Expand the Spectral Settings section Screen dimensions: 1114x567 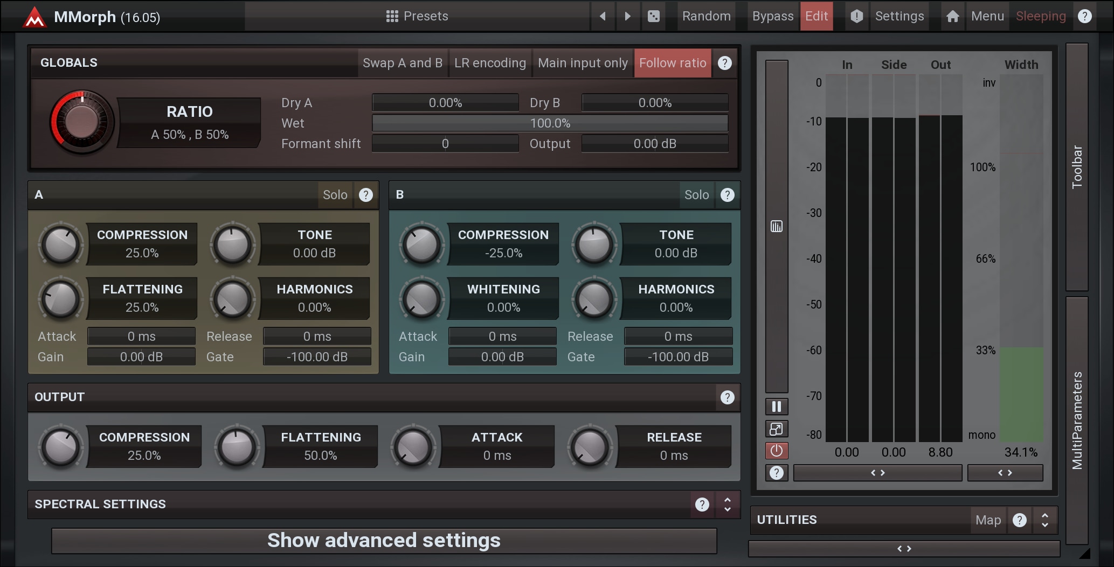[728, 505]
